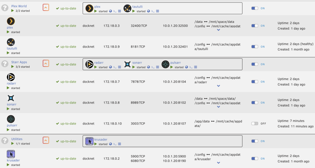Toggle autostart switch in krusader container row
The width and height of the screenshot is (315, 168).
point(255,159)
